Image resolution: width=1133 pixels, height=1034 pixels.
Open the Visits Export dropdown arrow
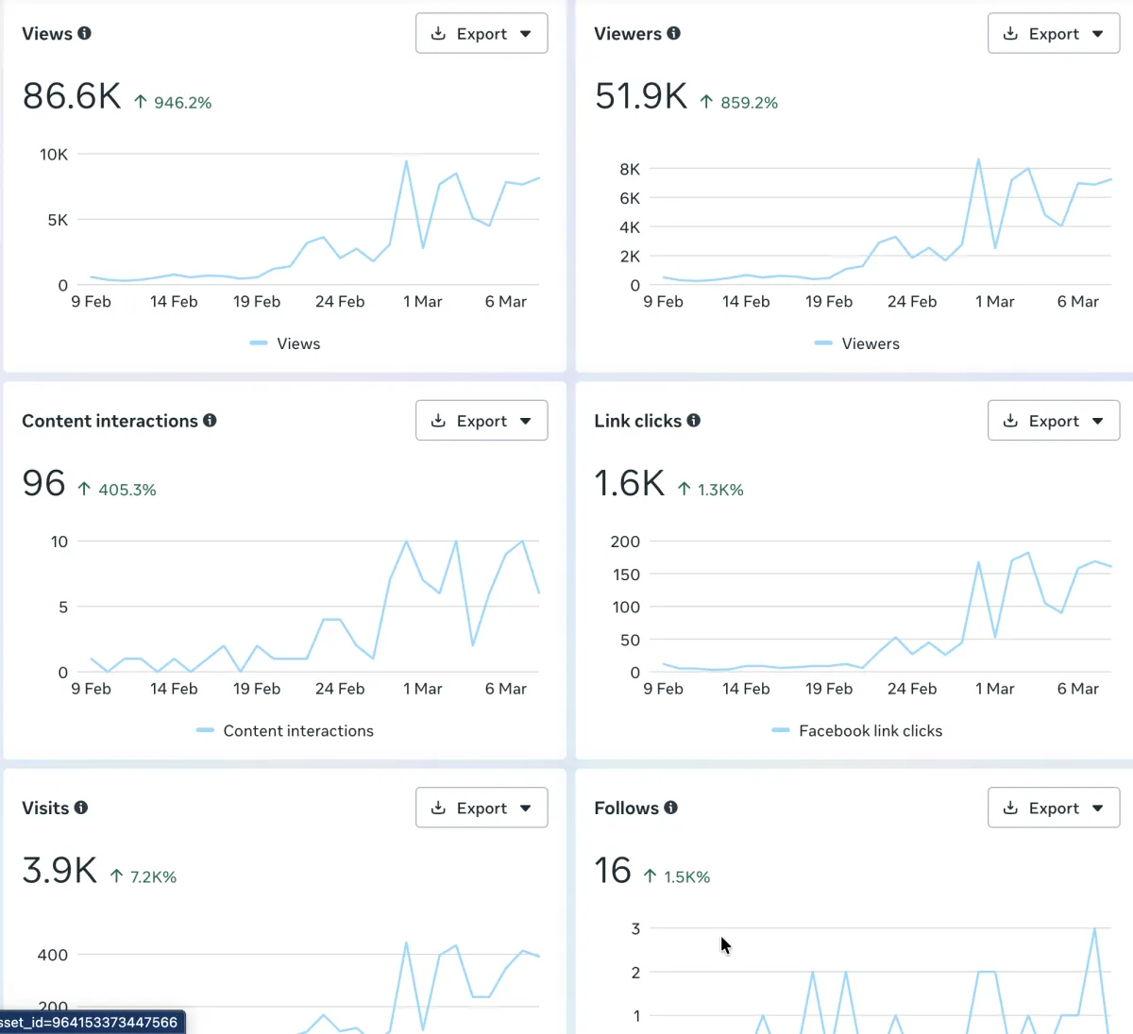click(x=526, y=809)
